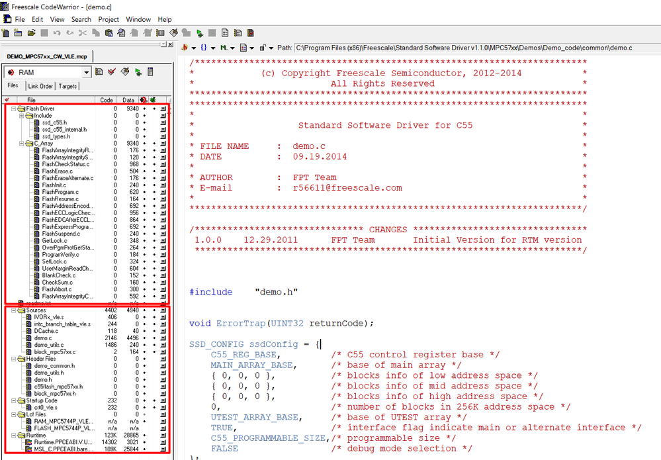Click Synchronize Modification Dates red check in project window
Image resolution: width=661 pixels, height=460 pixels.
[112, 72]
